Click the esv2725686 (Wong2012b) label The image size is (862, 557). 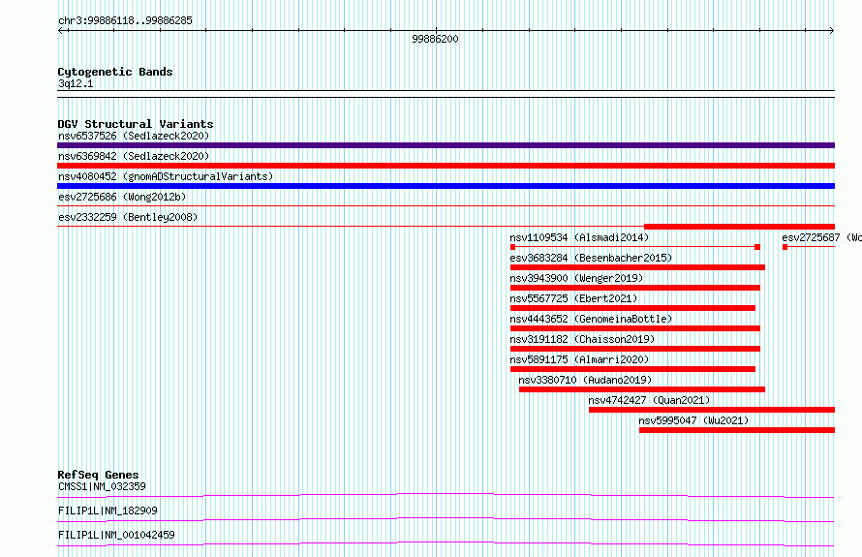[x=122, y=197]
